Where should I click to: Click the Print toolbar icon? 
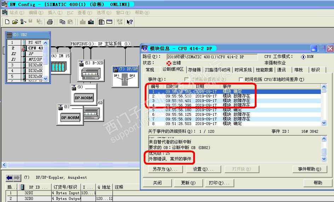50,22
